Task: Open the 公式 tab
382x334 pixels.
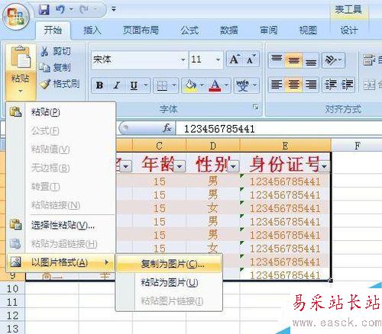Action: [189, 31]
